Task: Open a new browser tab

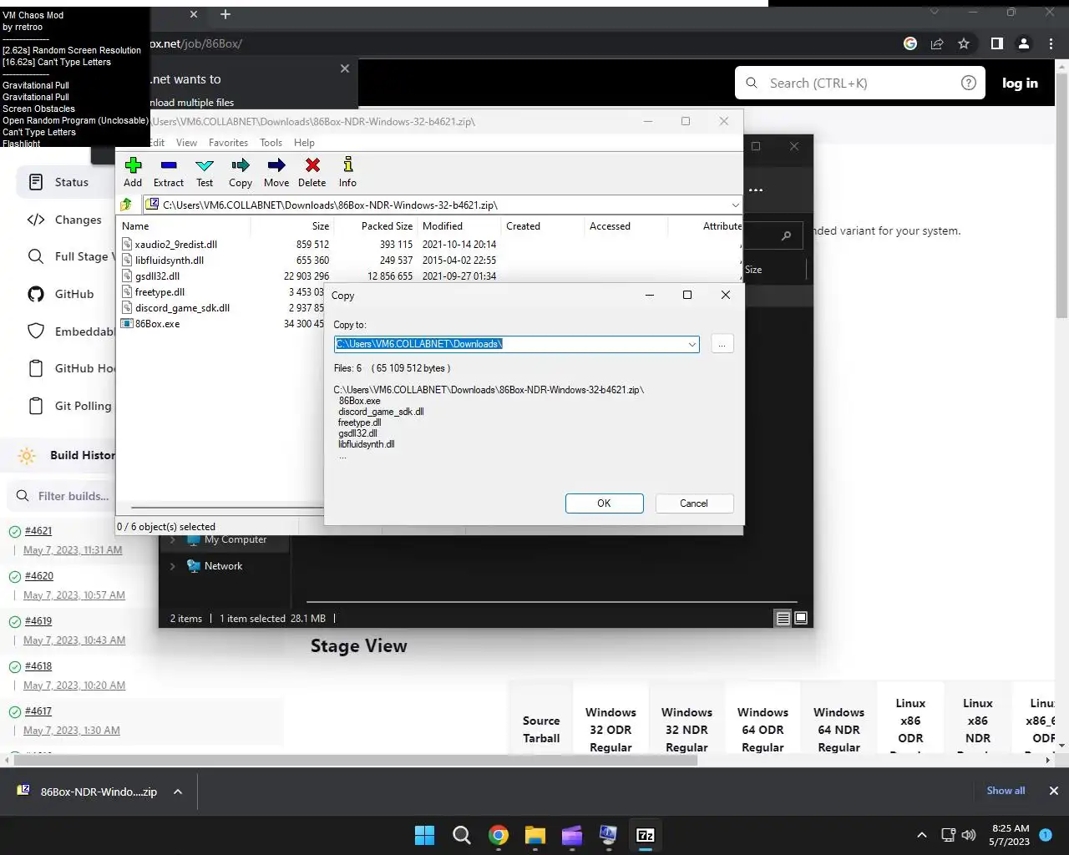Action: (225, 14)
